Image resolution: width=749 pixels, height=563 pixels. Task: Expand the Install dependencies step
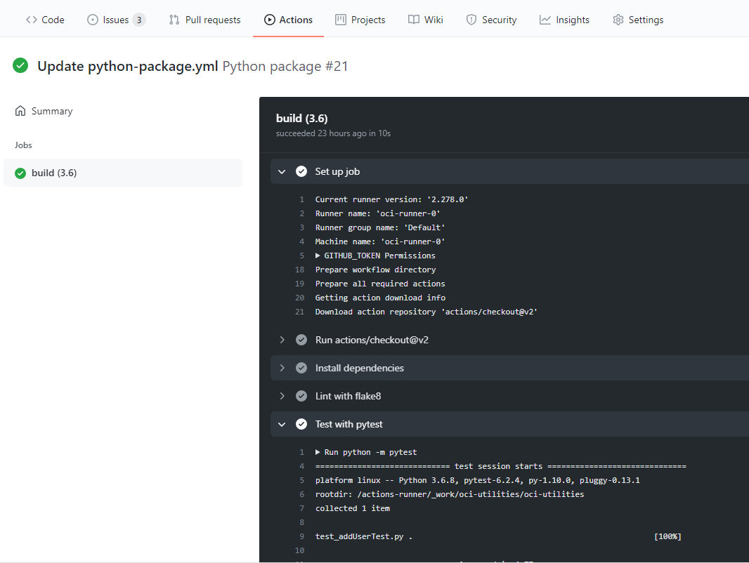(282, 368)
